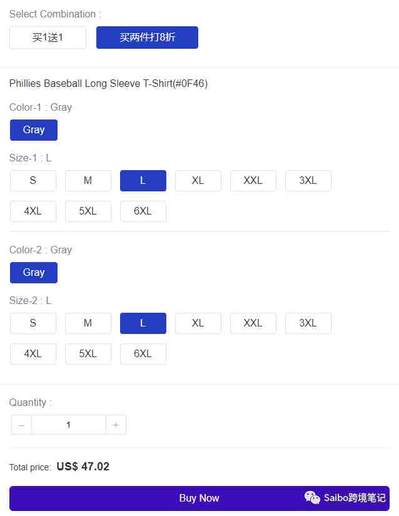Select the 买1送1 combination option

tap(48, 38)
